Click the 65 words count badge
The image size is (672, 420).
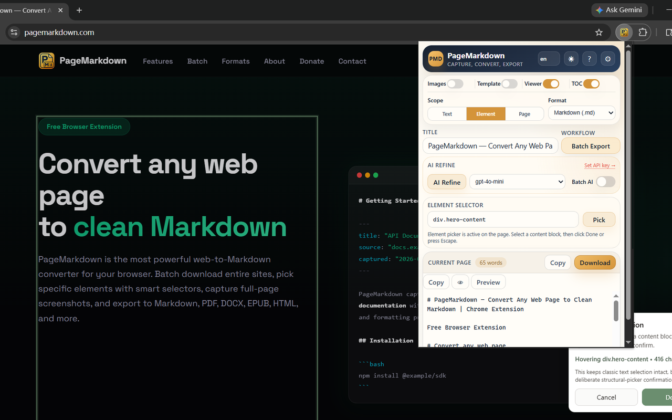491,262
